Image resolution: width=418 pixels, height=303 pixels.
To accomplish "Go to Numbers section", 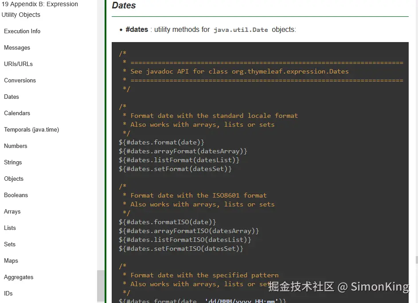I will click(16, 146).
